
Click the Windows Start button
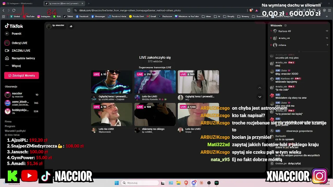[x=117, y=183]
